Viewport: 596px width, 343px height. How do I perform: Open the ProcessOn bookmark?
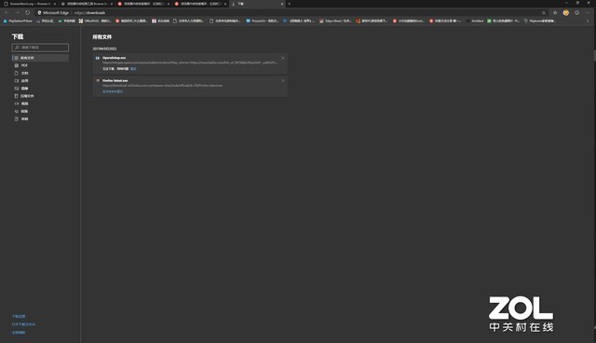point(263,21)
